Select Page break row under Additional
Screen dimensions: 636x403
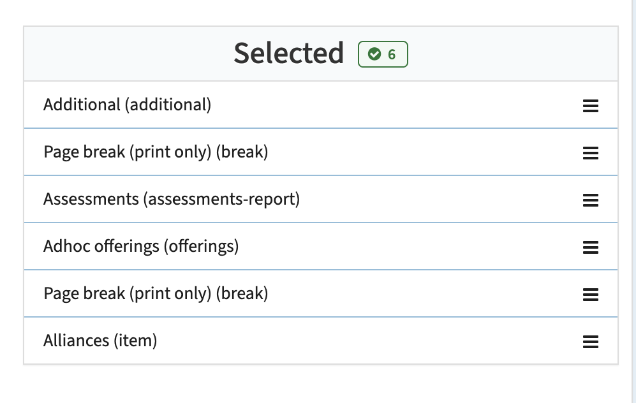point(321,152)
